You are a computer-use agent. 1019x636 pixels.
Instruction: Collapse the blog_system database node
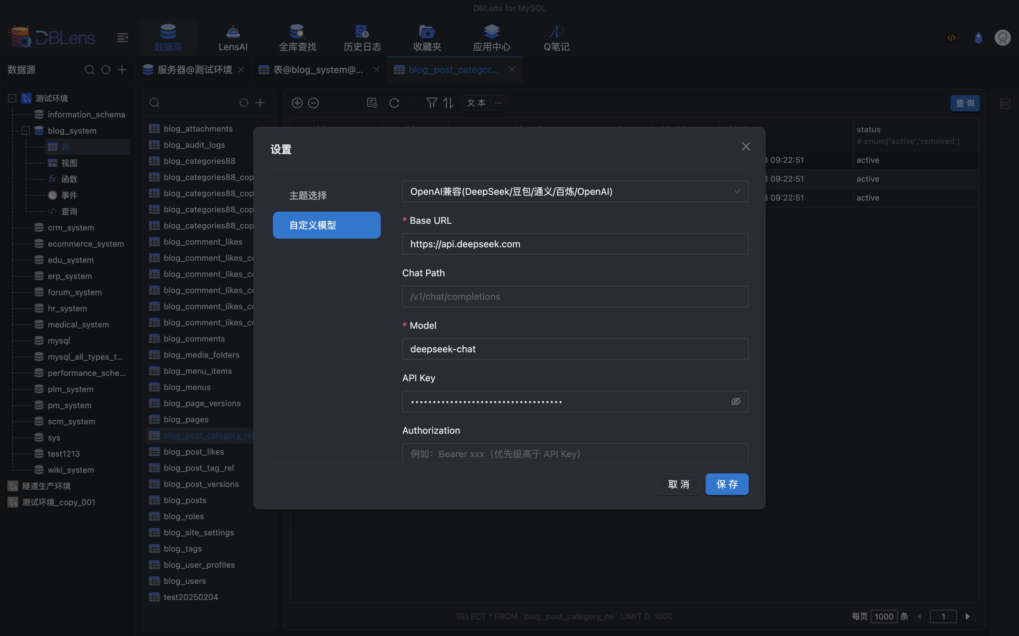pos(26,131)
